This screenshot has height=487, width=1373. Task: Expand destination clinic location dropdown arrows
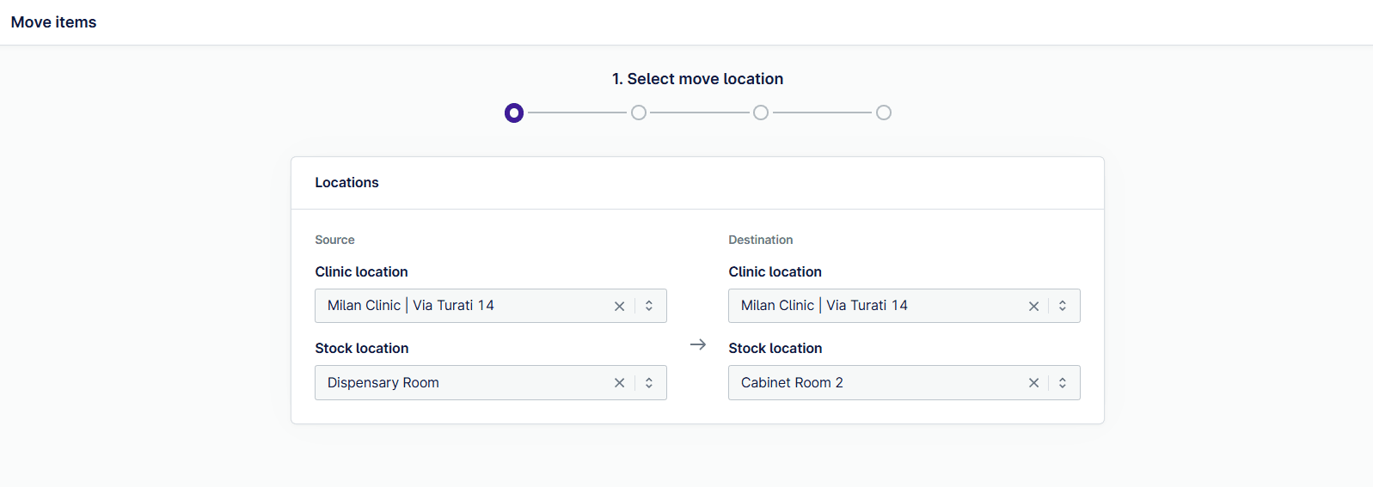pos(1063,306)
